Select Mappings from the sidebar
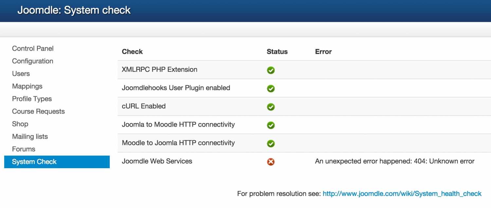491x208 pixels. click(27, 86)
